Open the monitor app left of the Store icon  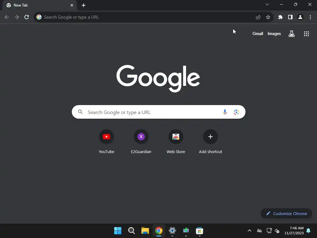(x=186, y=231)
